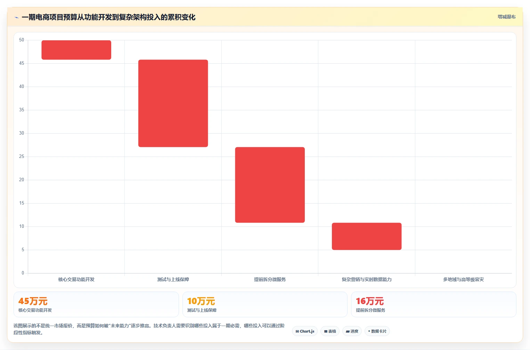Click the y-axis value 0
This screenshot has width=530, height=350.
pyautogui.click(x=23, y=273)
